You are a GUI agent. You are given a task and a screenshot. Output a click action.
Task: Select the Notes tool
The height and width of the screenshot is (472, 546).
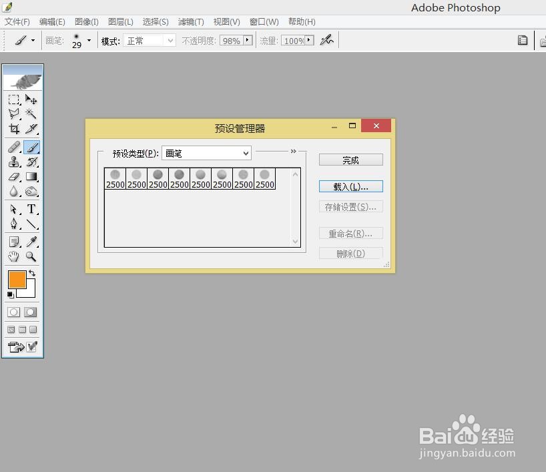(14, 242)
